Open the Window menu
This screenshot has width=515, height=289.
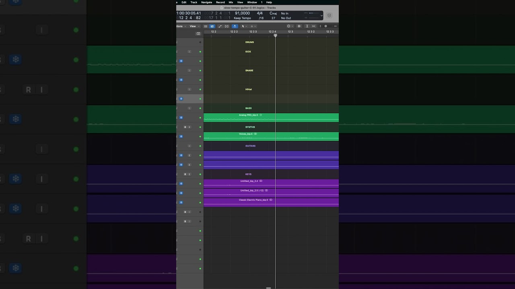(x=252, y=2)
